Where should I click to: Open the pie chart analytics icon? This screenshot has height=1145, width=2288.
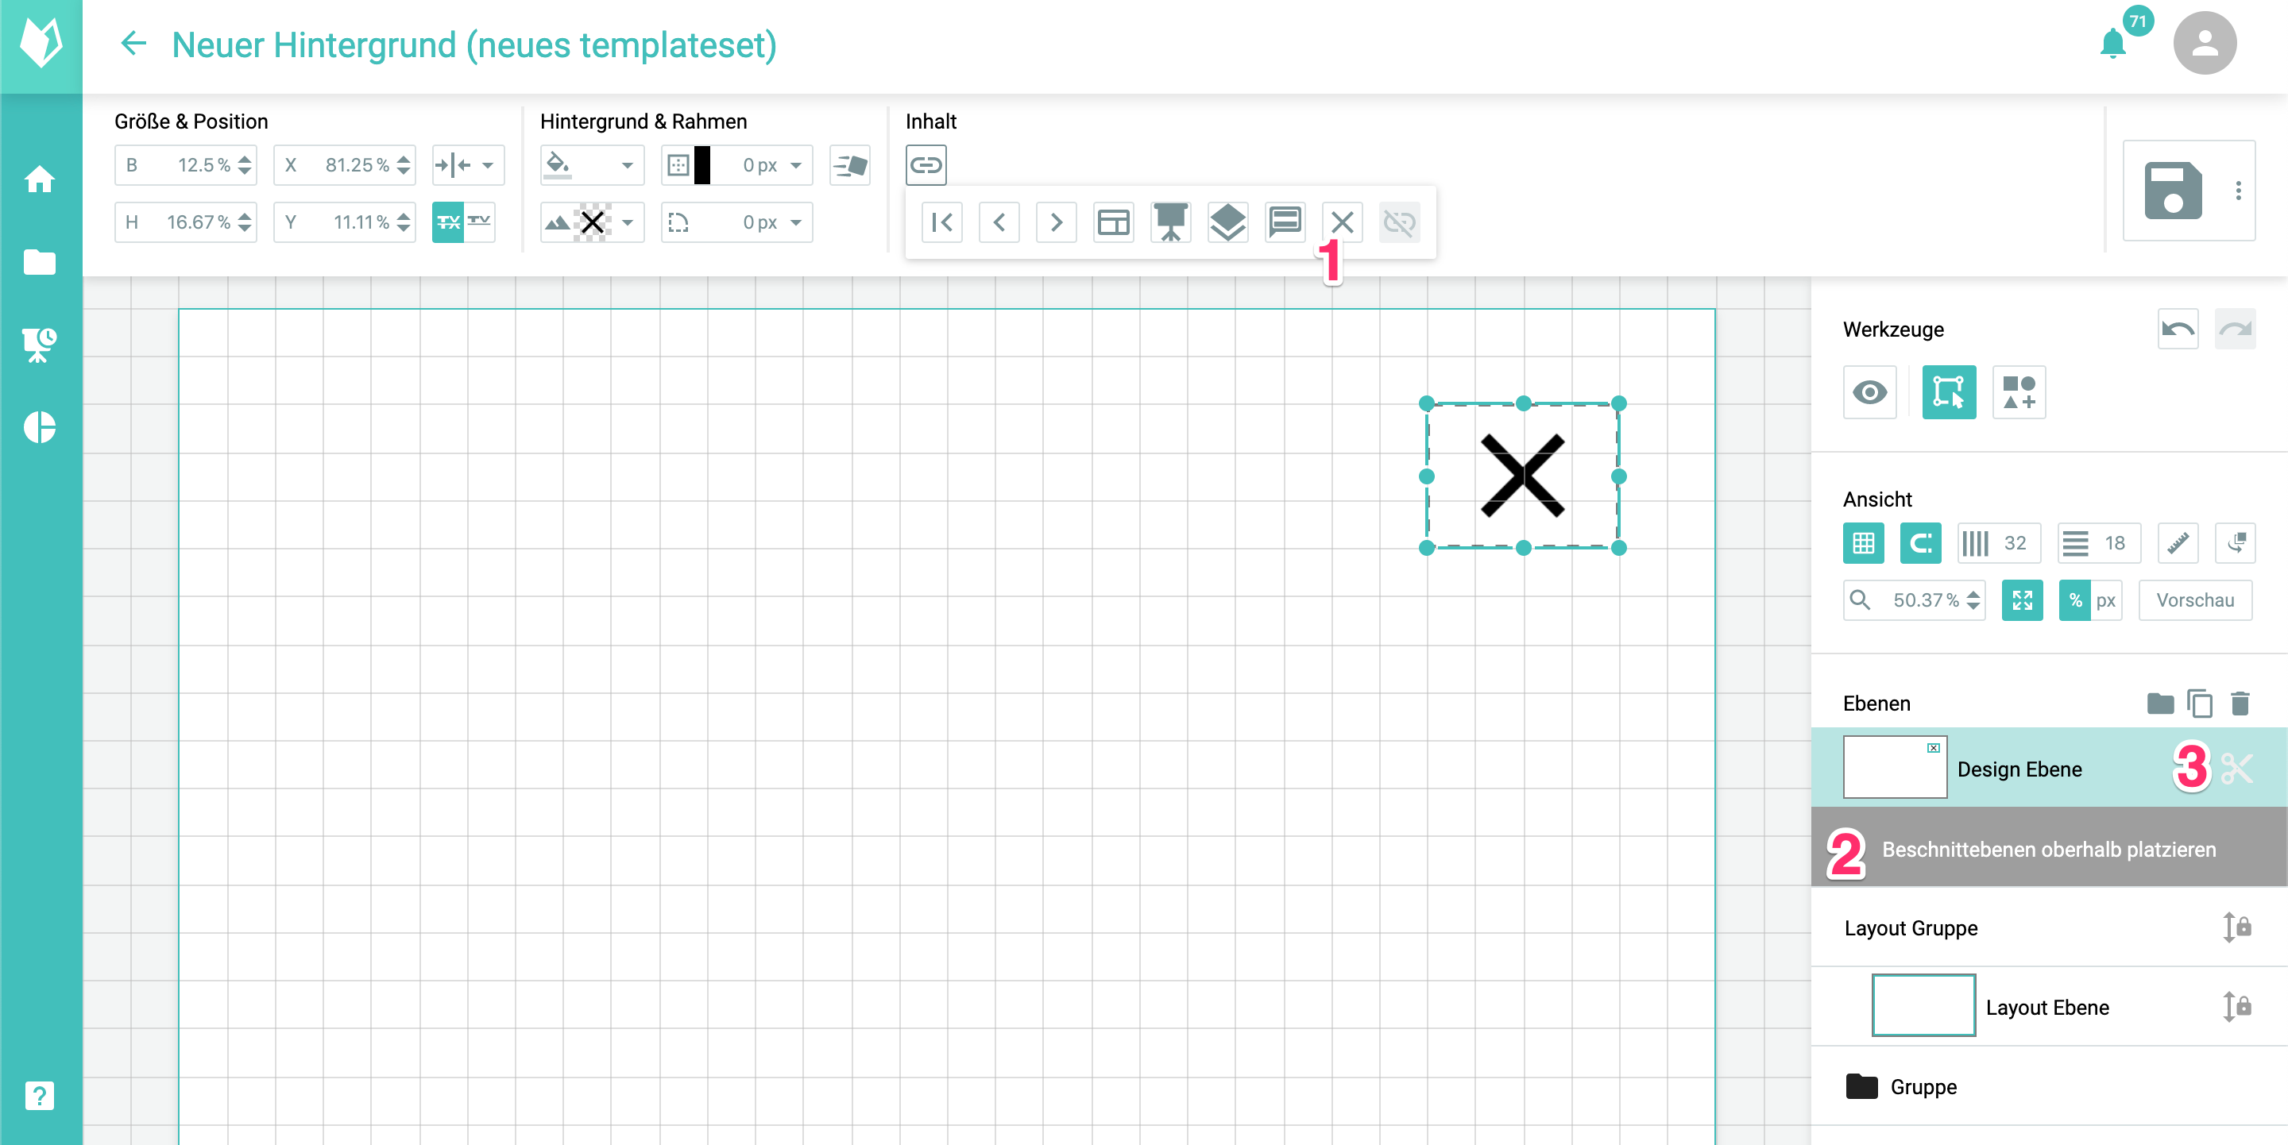tap(40, 427)
